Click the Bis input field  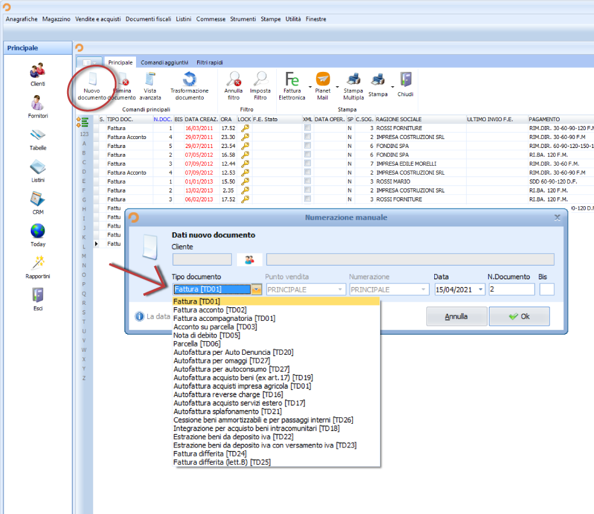[x=546, y=289]
